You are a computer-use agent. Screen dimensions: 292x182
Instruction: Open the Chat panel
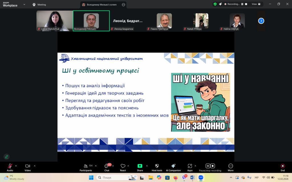click(107, 167)
